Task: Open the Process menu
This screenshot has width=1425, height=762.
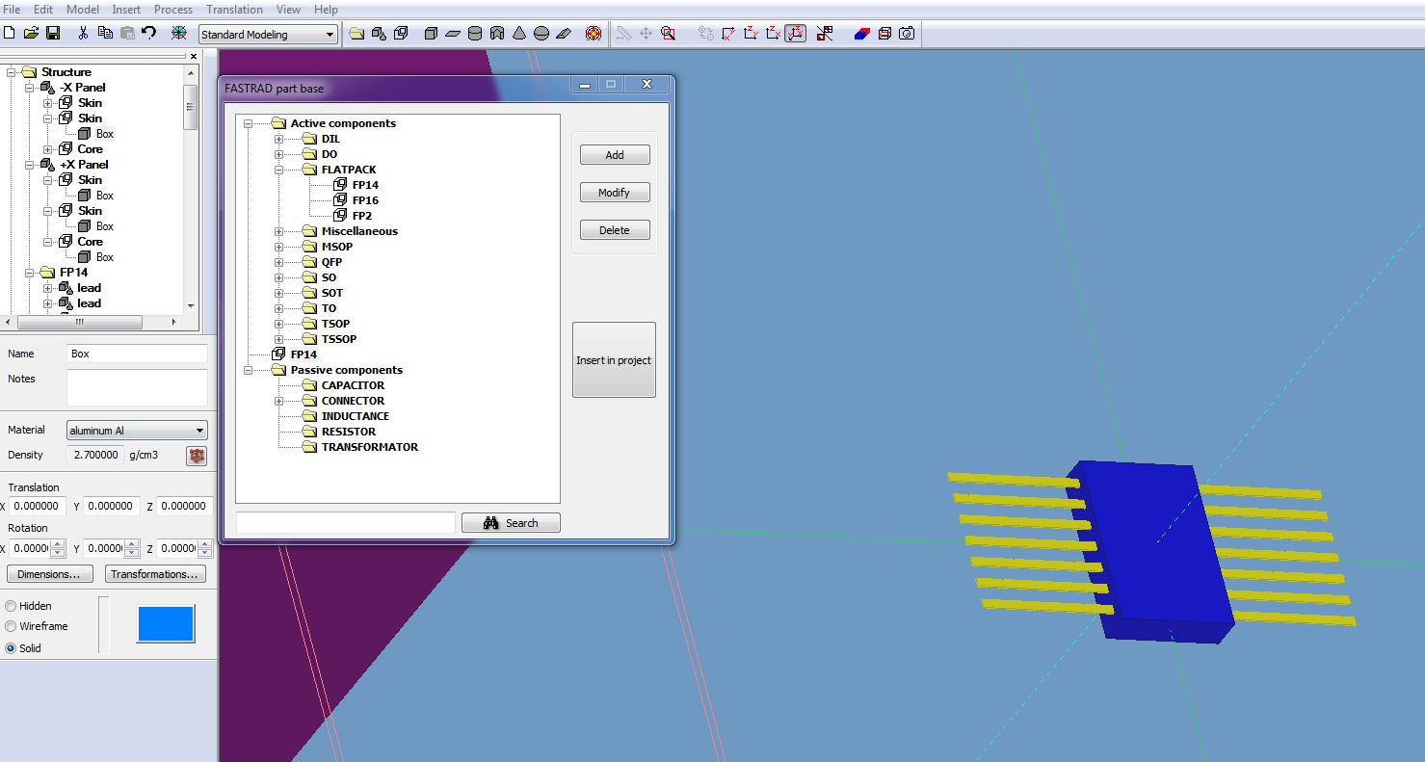Action: click(172, 10)
